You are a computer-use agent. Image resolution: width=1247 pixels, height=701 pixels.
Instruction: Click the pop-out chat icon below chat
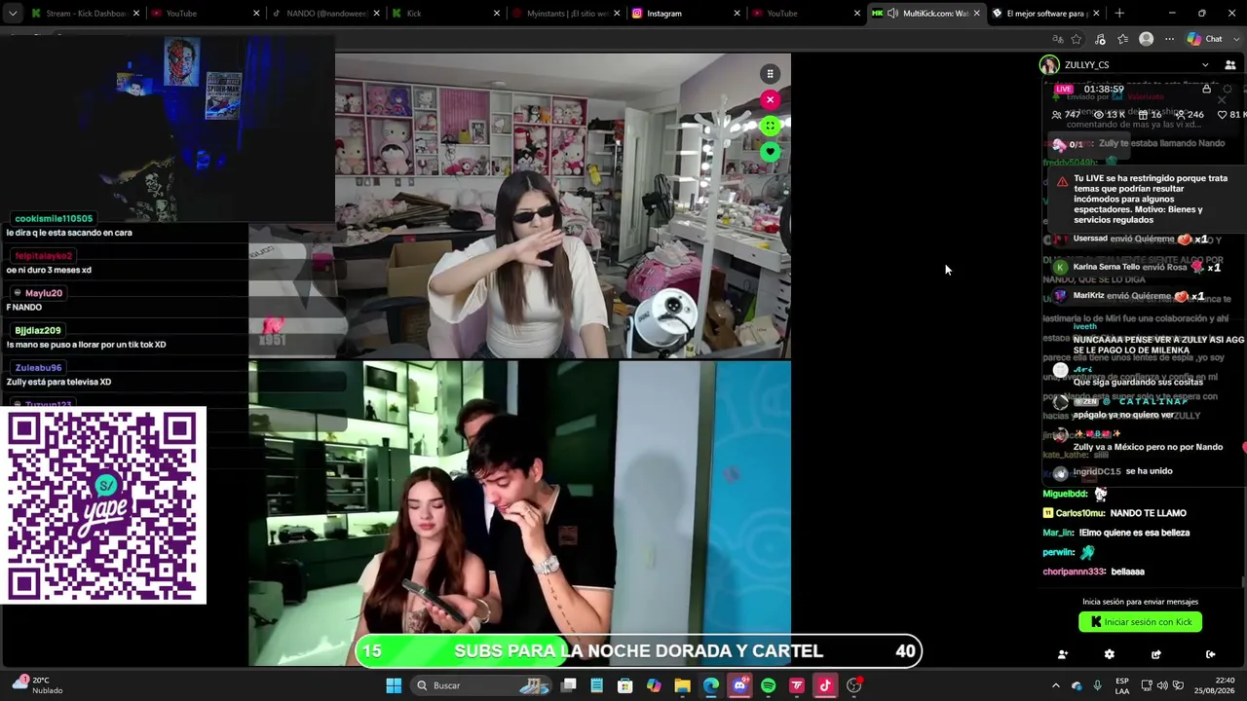point(1156,654)
